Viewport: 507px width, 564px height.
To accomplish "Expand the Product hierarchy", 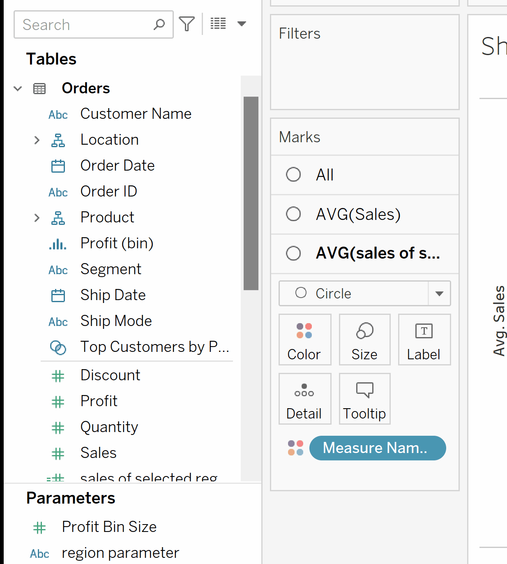I will coord(37,218).
